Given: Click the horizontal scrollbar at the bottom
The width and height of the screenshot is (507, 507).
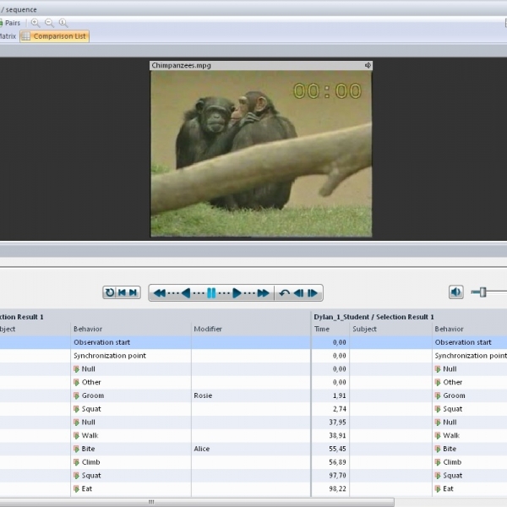Looking at the screenshot, I should pyautogui.click(x=253, y=502).
